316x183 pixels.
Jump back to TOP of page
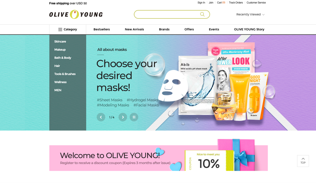click(303, 161)
